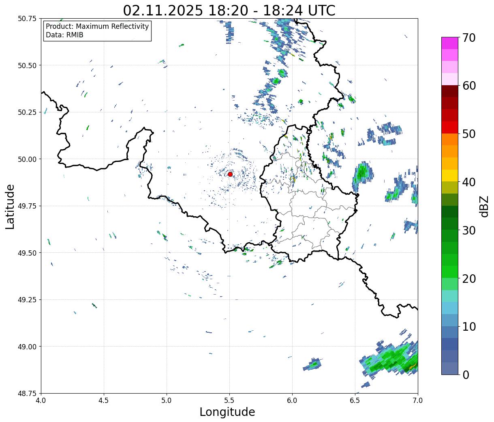Click the 4.0 longitude tick label

pyautogui.click(x=41, y=400)
